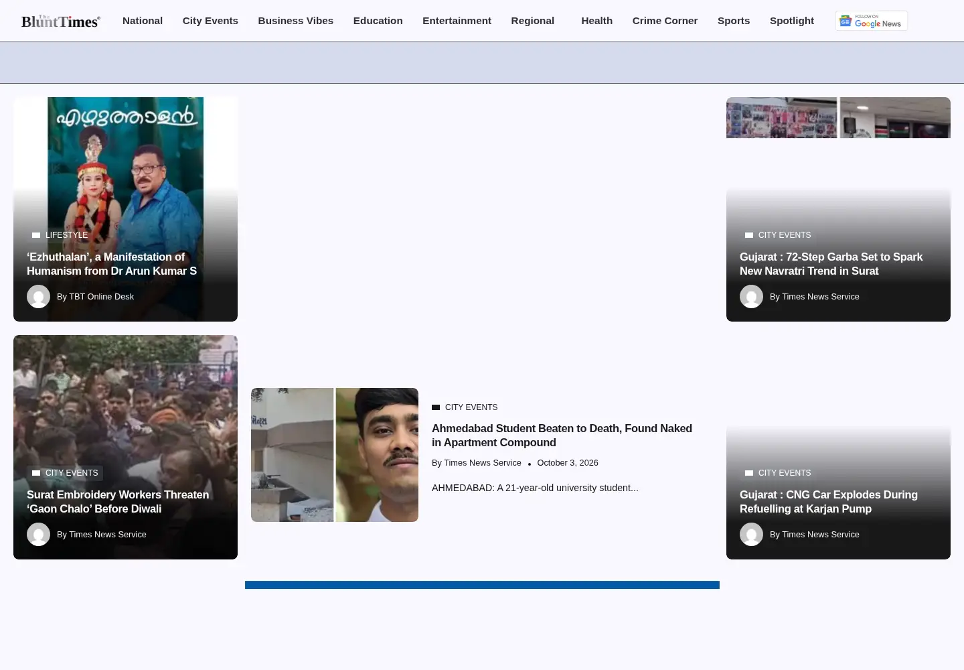Go to the Health section
964x670 pixels.
click(597, 21)
